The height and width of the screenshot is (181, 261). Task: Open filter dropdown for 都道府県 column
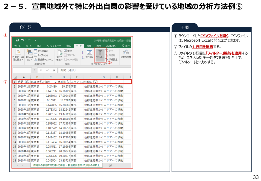42,82
